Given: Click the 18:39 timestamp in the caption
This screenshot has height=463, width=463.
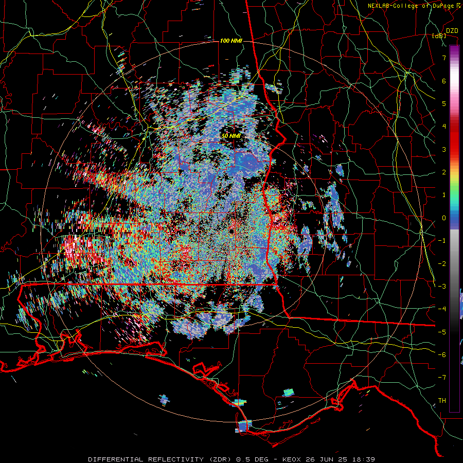Looking at the screenshot, I should pos(363,459).
